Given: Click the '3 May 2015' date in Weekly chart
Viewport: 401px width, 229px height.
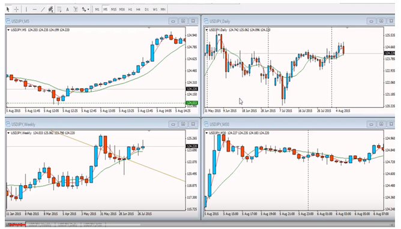Looking at the screenshot, I should click(89, 214).
